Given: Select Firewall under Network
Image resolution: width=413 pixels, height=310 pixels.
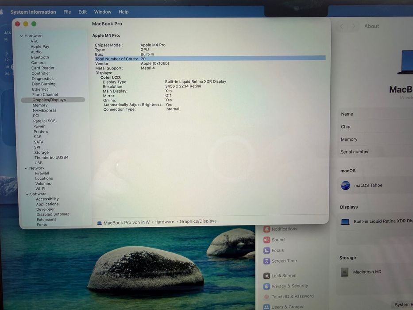Looking at the screenshot, I should (x=42, y=173).
